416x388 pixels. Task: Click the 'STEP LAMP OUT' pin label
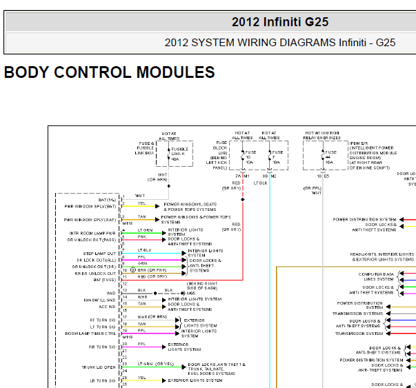tap(99, 254)
